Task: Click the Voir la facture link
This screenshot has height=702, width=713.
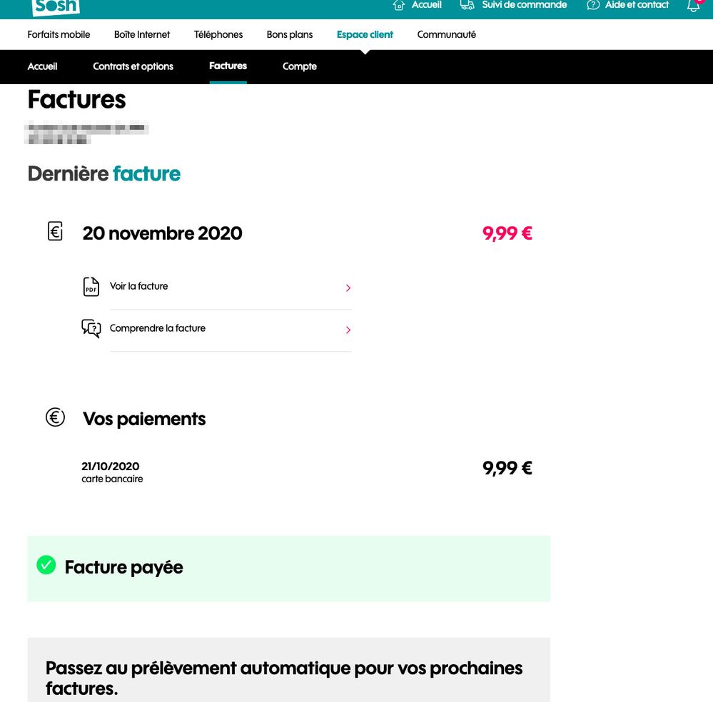Action: point(139,286)
